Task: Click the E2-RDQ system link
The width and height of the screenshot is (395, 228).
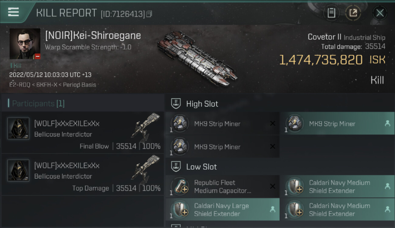Action: 20,85
